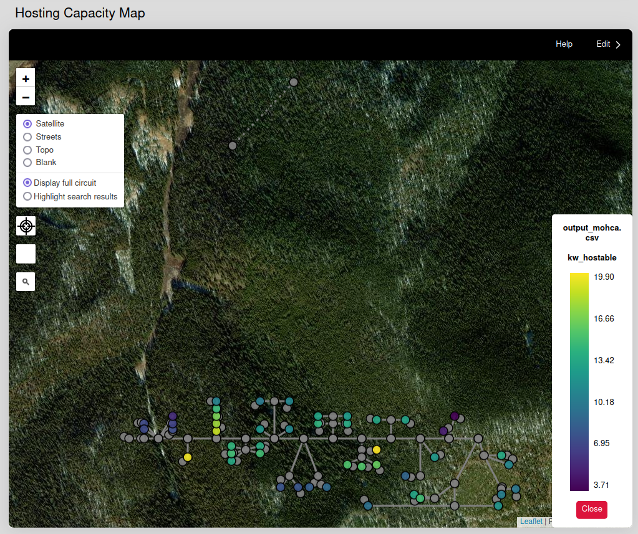The height and width of the screenshot is (534, 638).
Task: Open the Help menu
Action: point(564,44)
